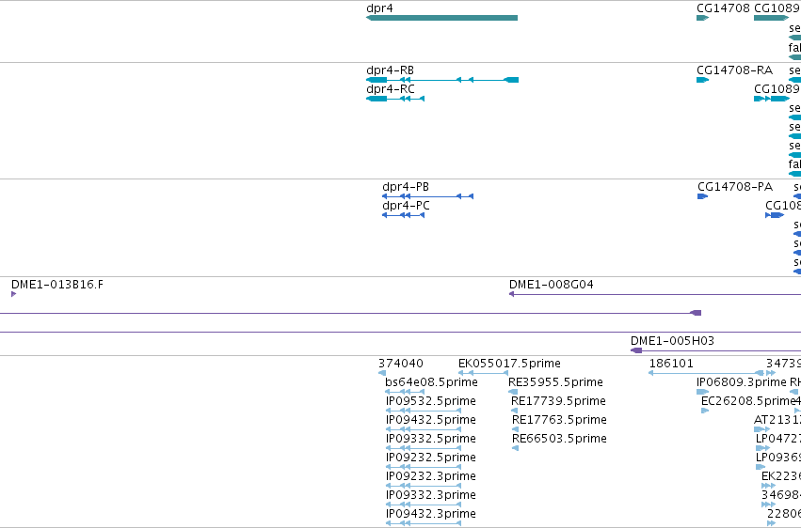Click the IP09432.5prime label
This screenshot has height=528, width=801.
[431, 420]
